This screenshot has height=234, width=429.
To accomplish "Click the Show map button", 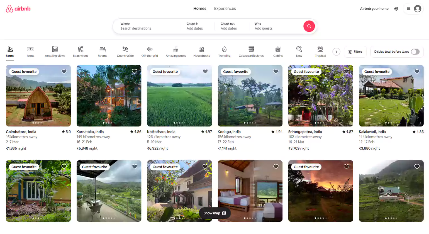I will [214, 213].
